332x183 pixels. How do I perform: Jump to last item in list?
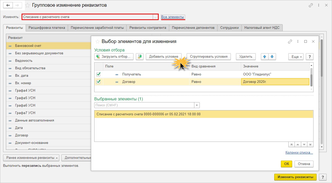(x=310, y=145)
